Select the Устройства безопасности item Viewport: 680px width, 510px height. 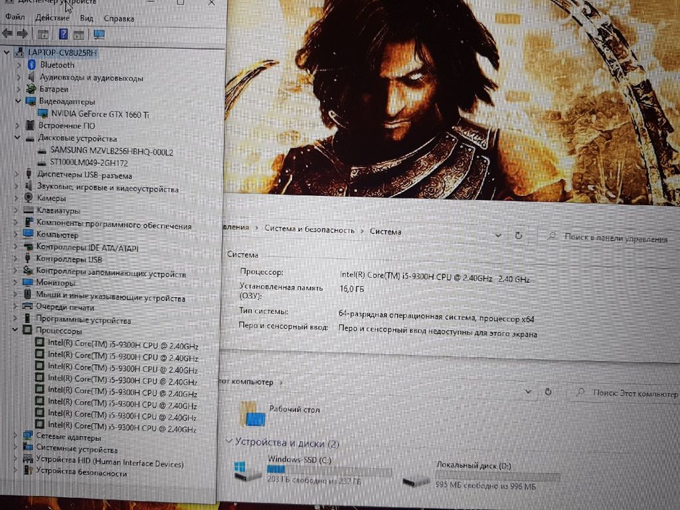pyautogui.click(x=82, y=473)
